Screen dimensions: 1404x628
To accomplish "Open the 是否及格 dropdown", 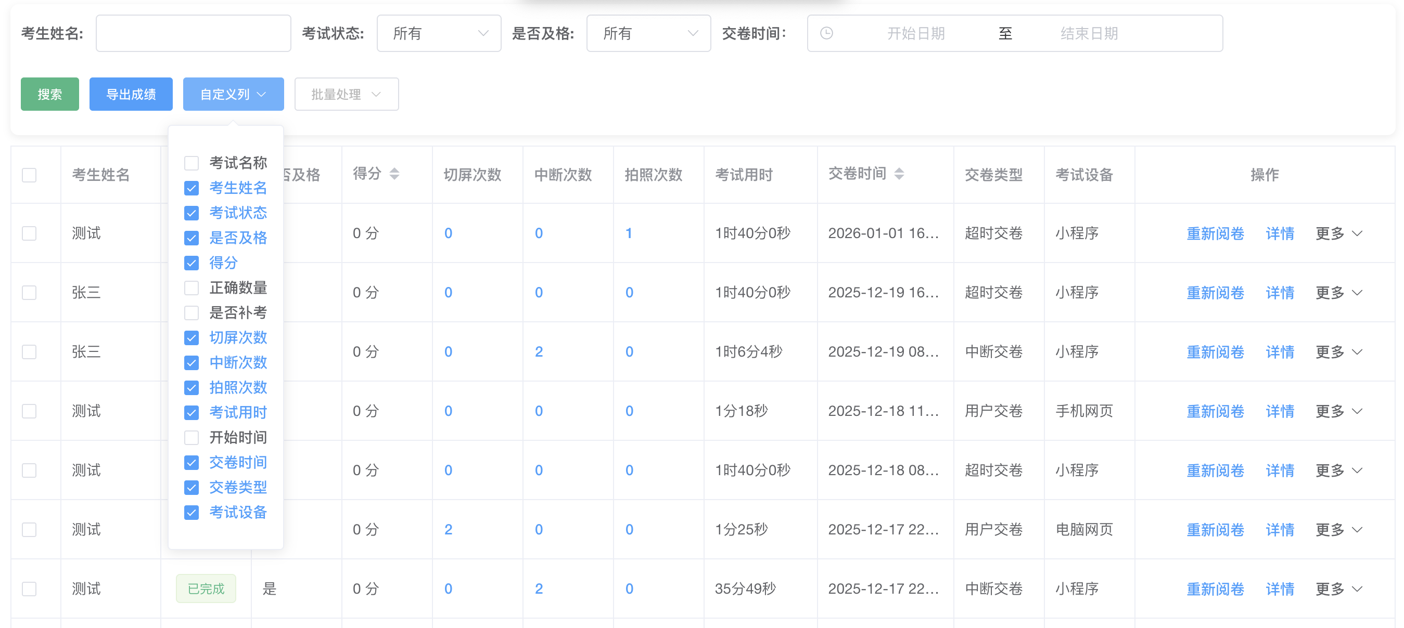I will (x=648, y=33).
